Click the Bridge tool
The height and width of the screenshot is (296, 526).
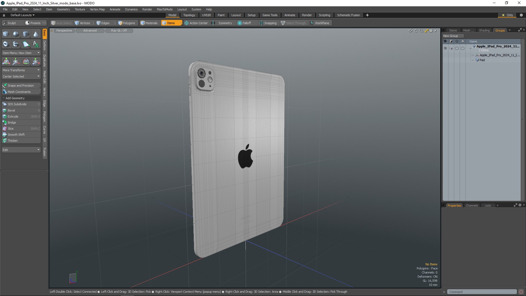(21, 123)
